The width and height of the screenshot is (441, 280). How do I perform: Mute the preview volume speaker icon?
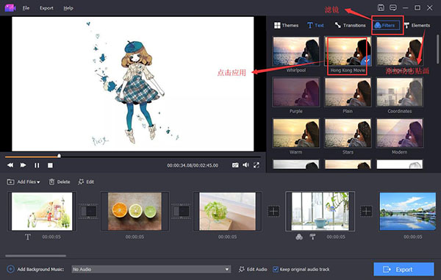click(245, 165)
